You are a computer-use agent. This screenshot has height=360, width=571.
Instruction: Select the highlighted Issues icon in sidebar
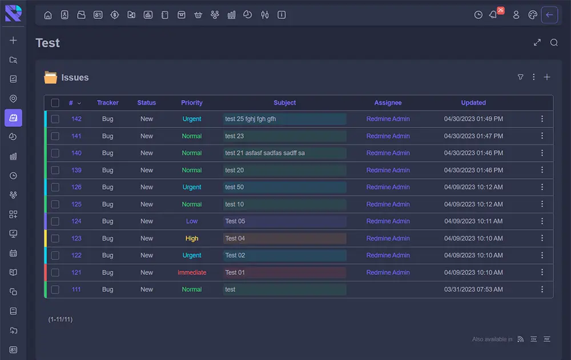[13, 118]
